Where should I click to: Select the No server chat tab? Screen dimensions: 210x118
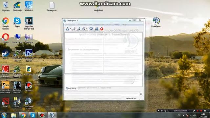click(x=72, y=88)
